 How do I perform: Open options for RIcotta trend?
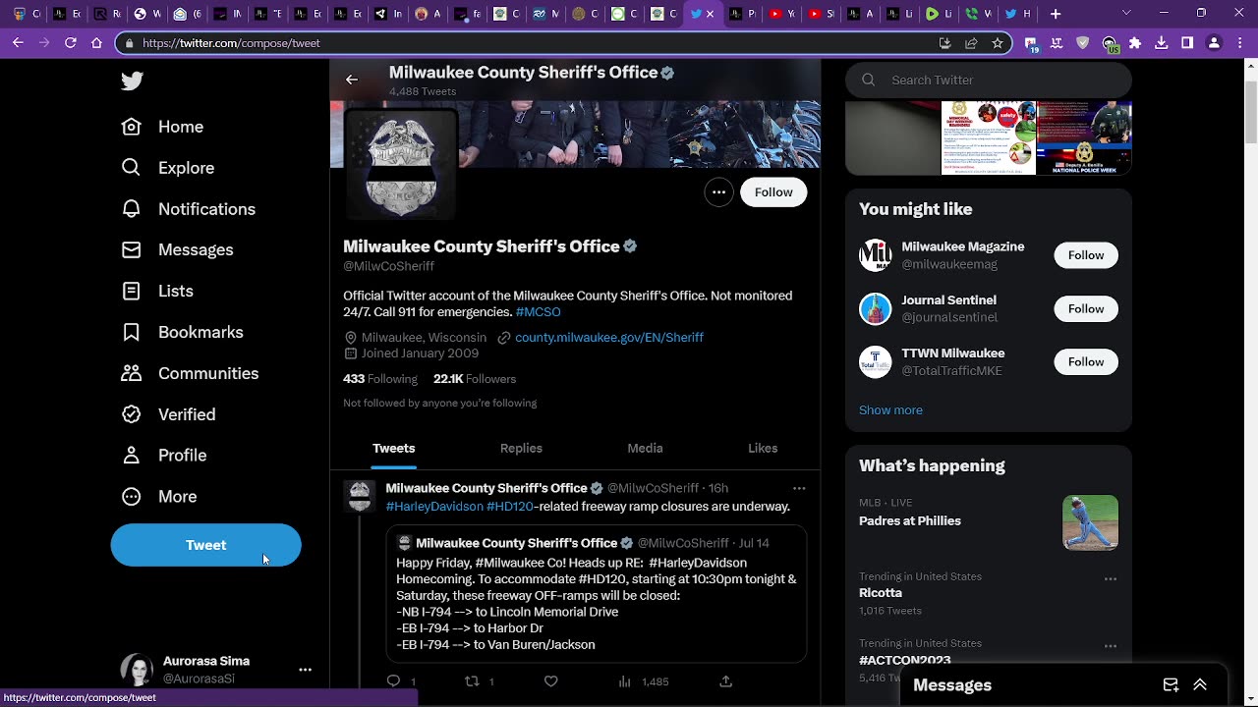pos(1111,579)
